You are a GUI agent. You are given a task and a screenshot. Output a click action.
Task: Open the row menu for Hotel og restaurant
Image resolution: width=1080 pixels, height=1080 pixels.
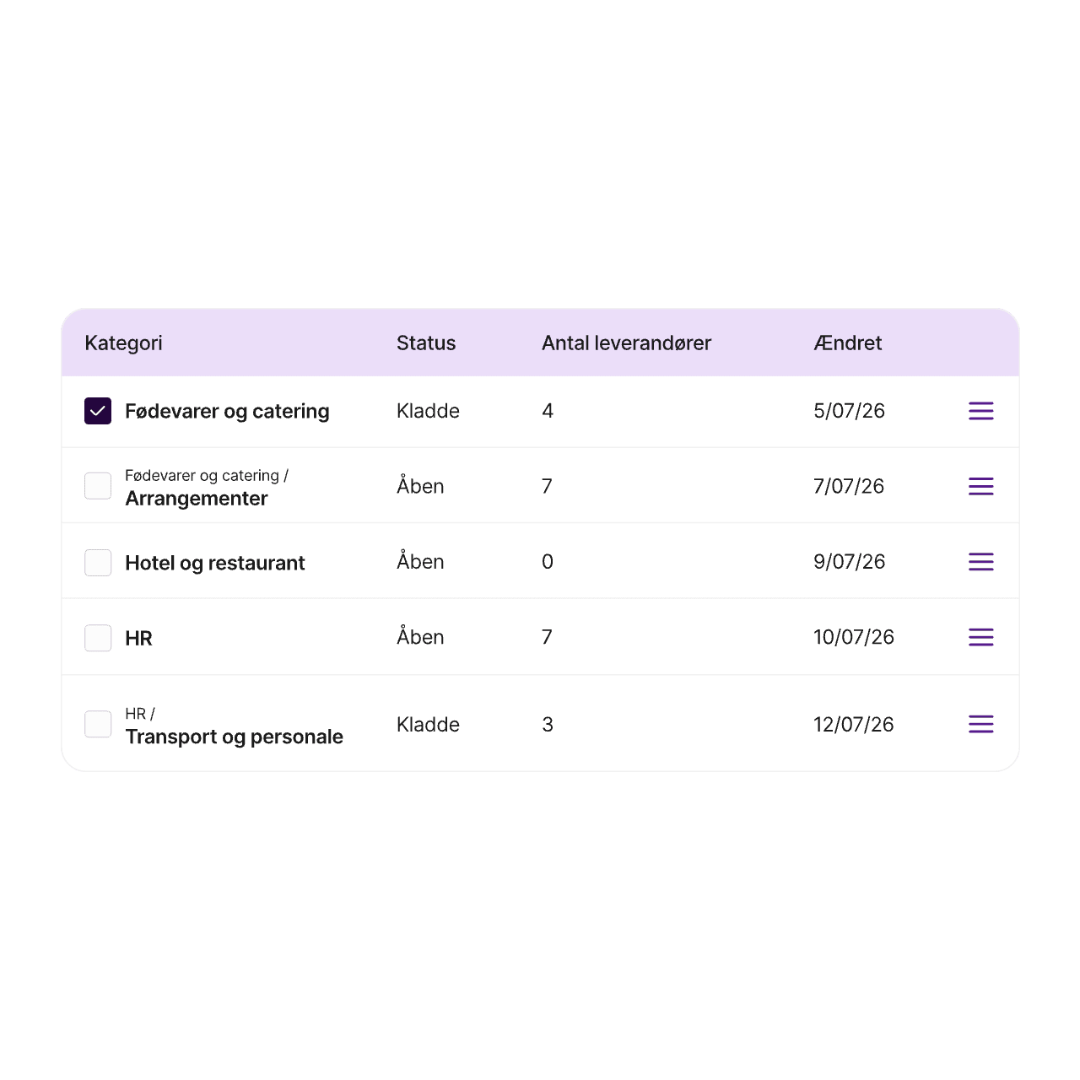(980, 562)
